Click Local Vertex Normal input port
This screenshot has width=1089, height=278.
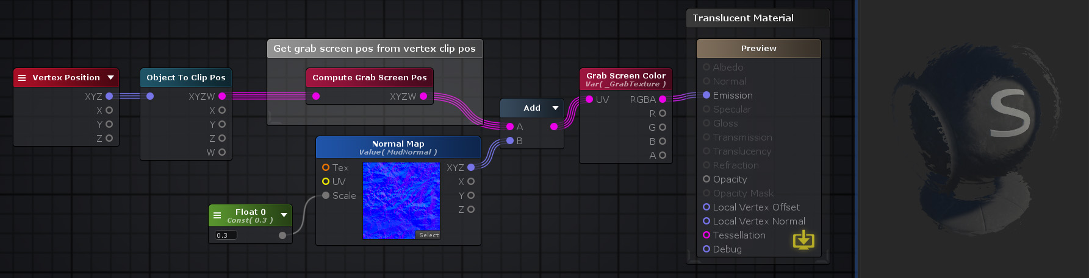706,221
